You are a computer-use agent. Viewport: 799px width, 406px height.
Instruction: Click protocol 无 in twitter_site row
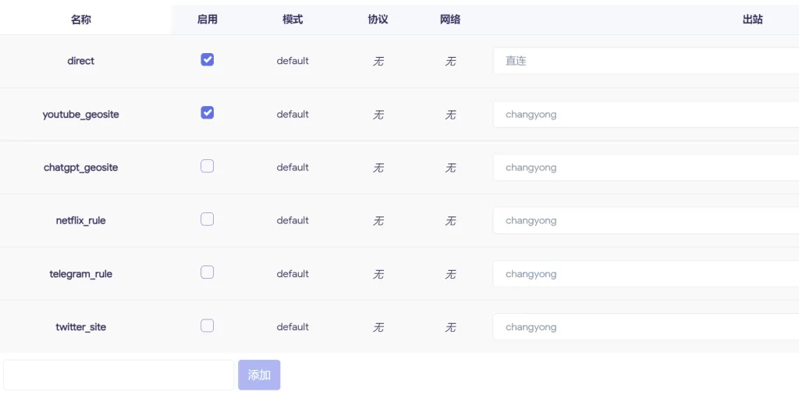[378, 327]
